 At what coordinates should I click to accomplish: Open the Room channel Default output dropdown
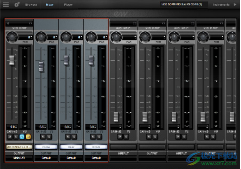(x=96, y=158)
